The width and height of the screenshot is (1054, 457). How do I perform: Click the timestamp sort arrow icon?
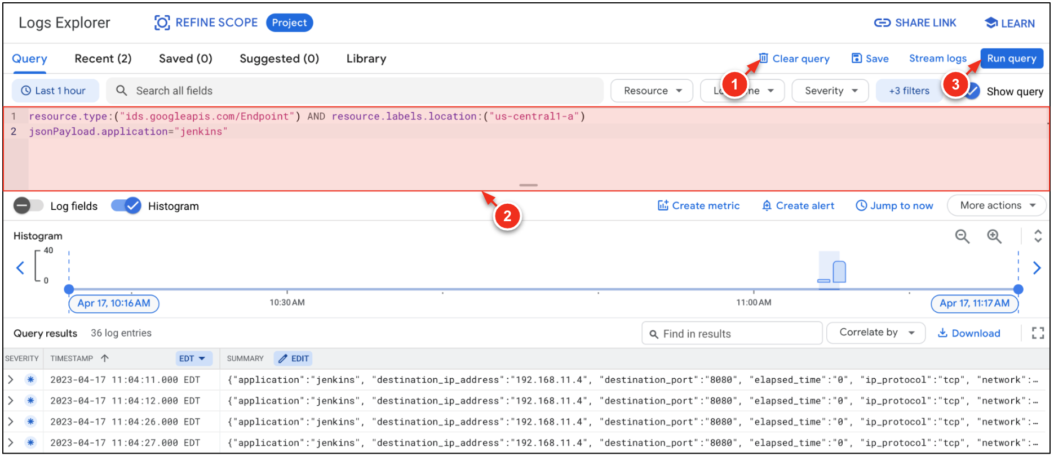tap(105, 359)
